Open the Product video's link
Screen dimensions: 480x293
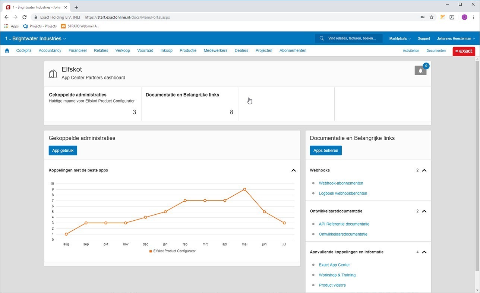(x=332, y=285)
